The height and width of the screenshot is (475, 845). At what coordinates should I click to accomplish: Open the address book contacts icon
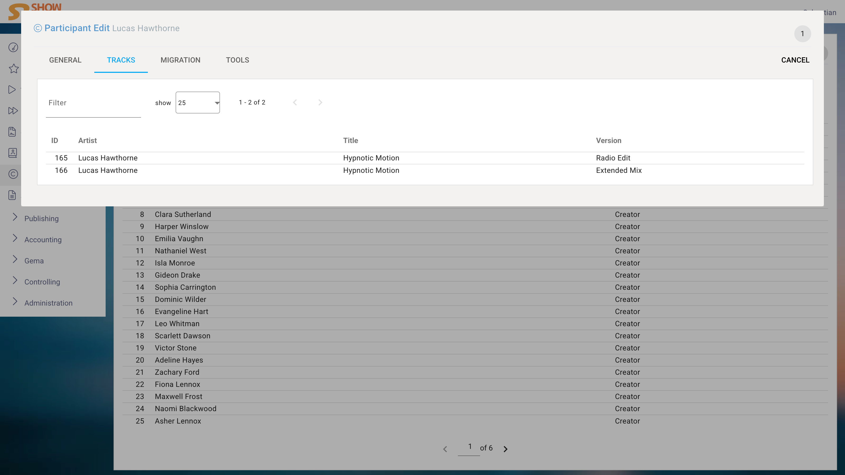pyautogui.click(x=12, y=153)
